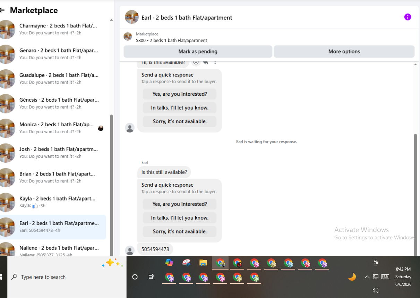Open the Brian conversation
The image size is (420, 298).
coord(53,177)
